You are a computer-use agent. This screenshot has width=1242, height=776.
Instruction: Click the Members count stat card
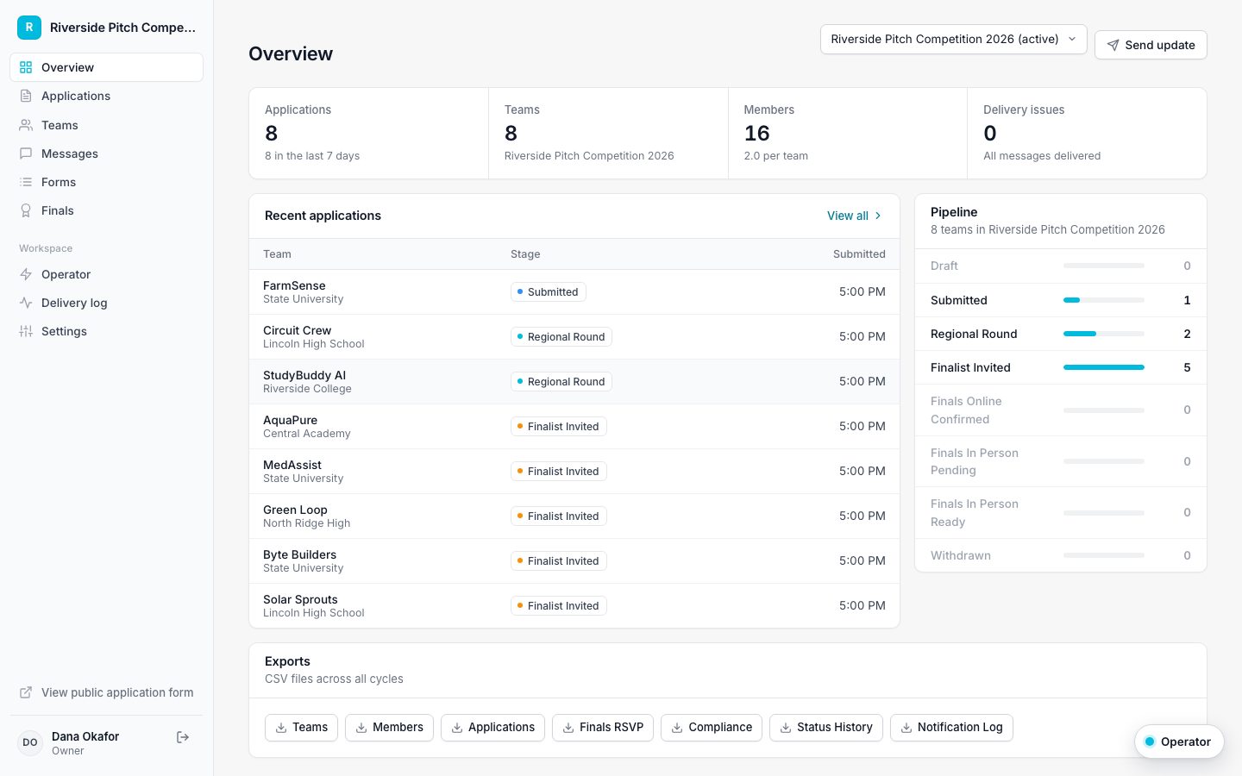tap(848, 133)
